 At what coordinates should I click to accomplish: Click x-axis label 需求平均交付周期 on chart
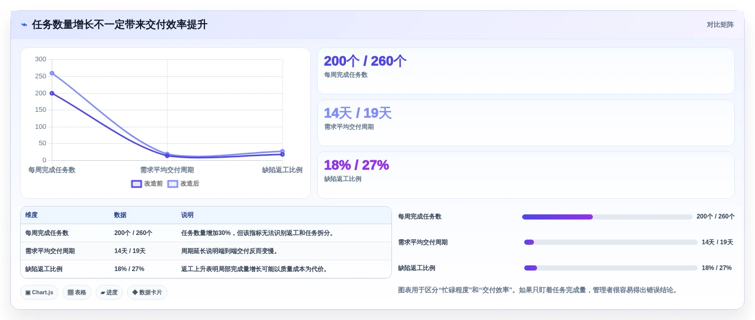(x=167, y=170)
